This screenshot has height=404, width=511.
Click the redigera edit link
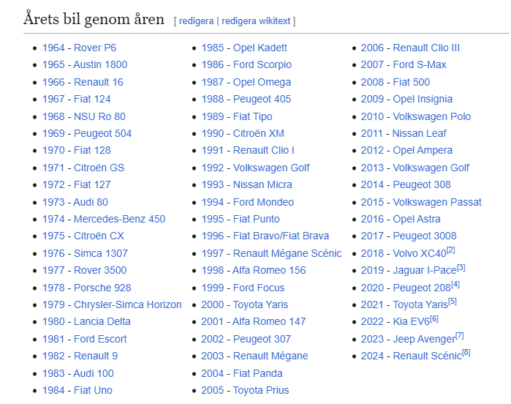click(x=196, y=21)
